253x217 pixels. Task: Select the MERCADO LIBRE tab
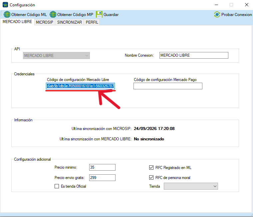17,22
